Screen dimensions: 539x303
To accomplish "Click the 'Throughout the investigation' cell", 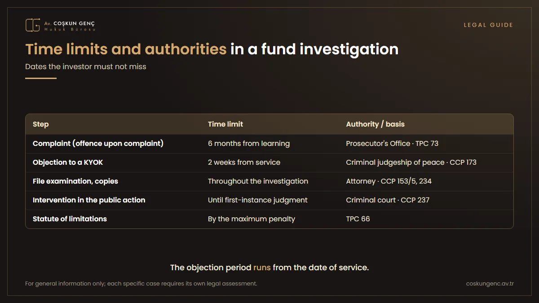I will (x=258, y=181).
